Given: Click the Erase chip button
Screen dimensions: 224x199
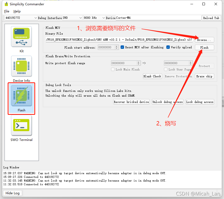Looking at the screenshot, I should [x=204, y=76].
